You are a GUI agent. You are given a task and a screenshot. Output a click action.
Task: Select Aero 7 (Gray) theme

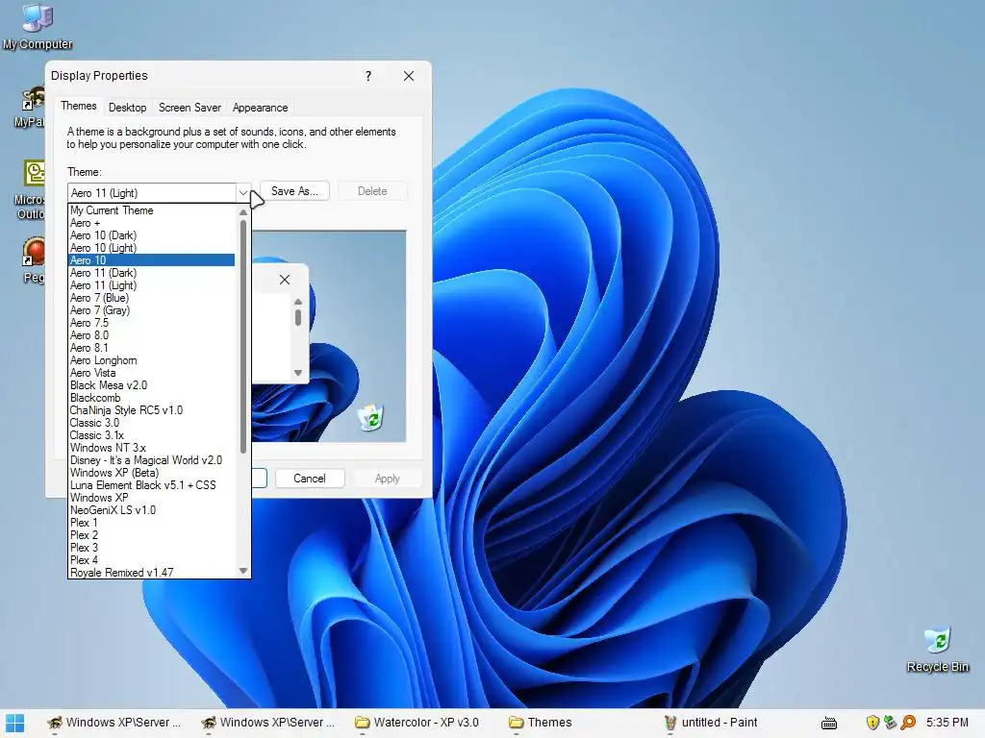point(151,310)
